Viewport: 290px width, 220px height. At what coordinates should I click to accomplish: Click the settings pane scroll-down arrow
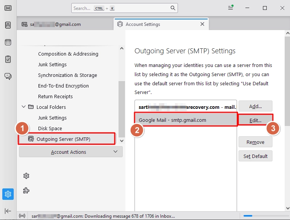pos(288,208)
